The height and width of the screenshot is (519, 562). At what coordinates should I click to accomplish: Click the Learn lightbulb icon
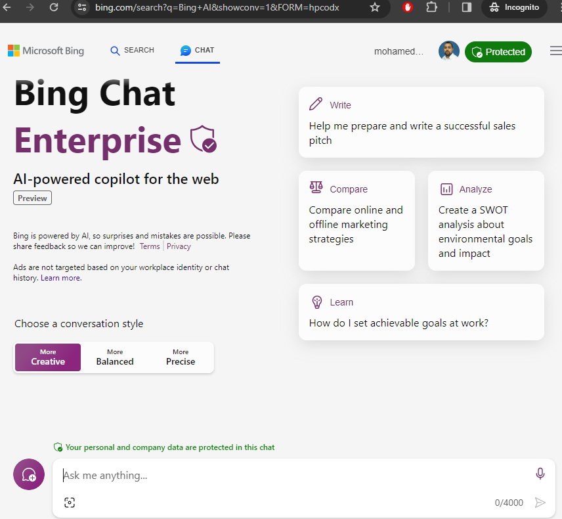pos(317,302)
